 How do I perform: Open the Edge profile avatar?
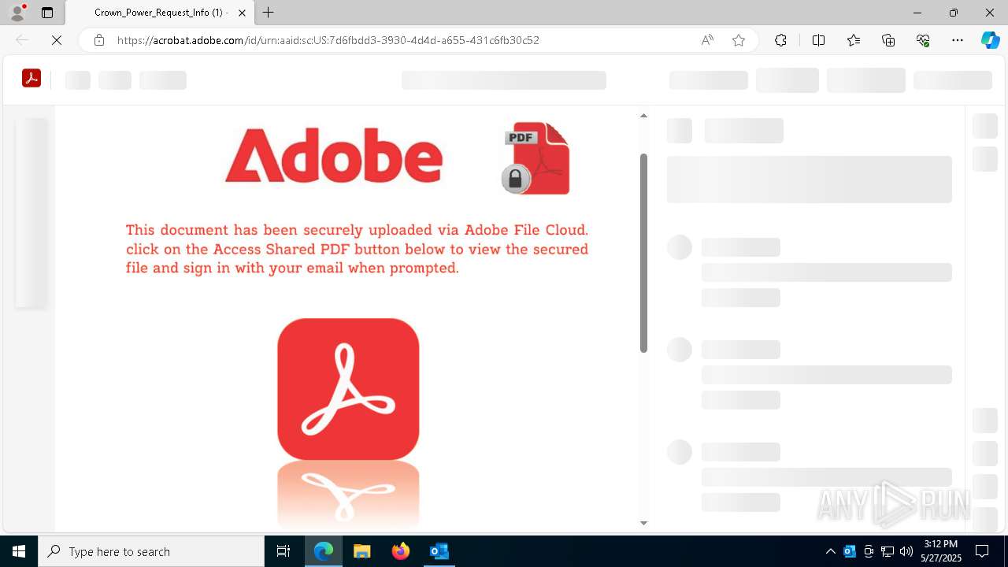[17, 13]
